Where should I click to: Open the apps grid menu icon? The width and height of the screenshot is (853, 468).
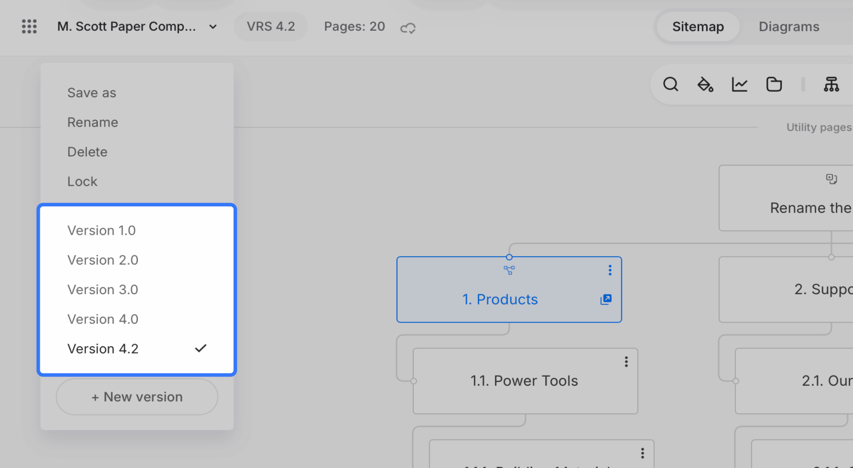tap(29, 26)
